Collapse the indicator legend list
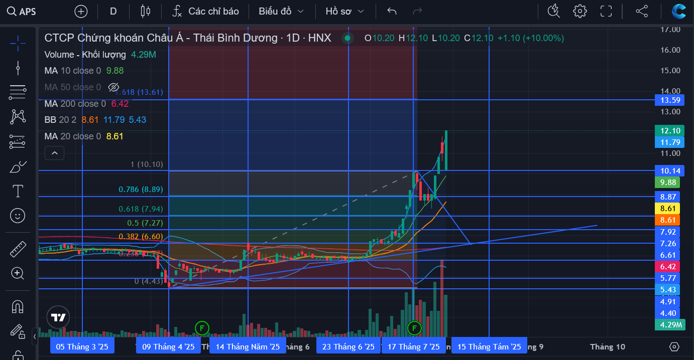 pos(54,153)
